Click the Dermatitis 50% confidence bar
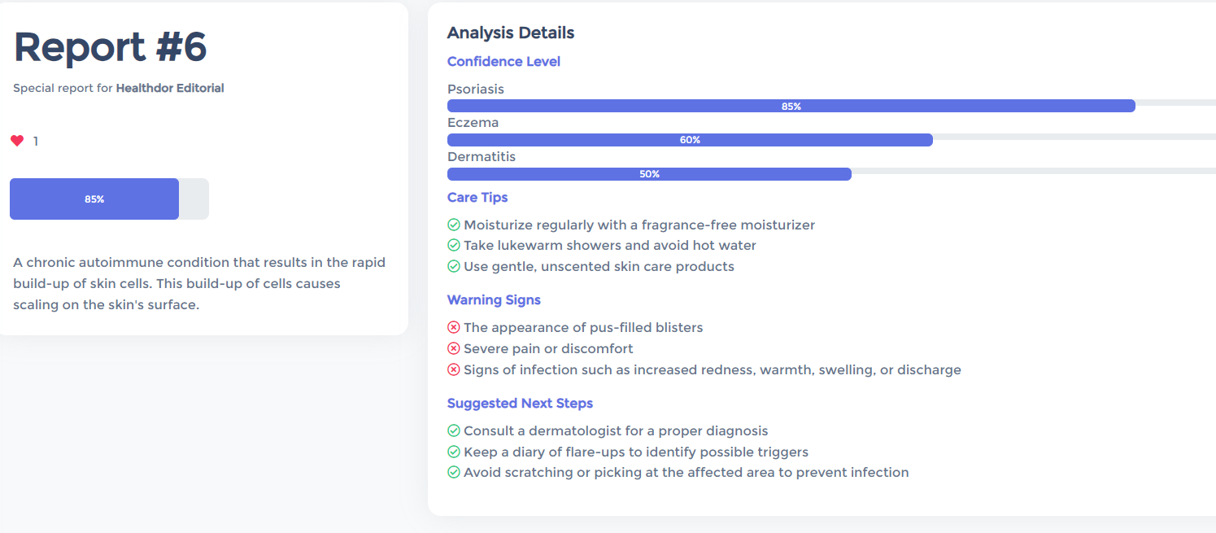This screenshot has height=533, width=1216. 649,174
